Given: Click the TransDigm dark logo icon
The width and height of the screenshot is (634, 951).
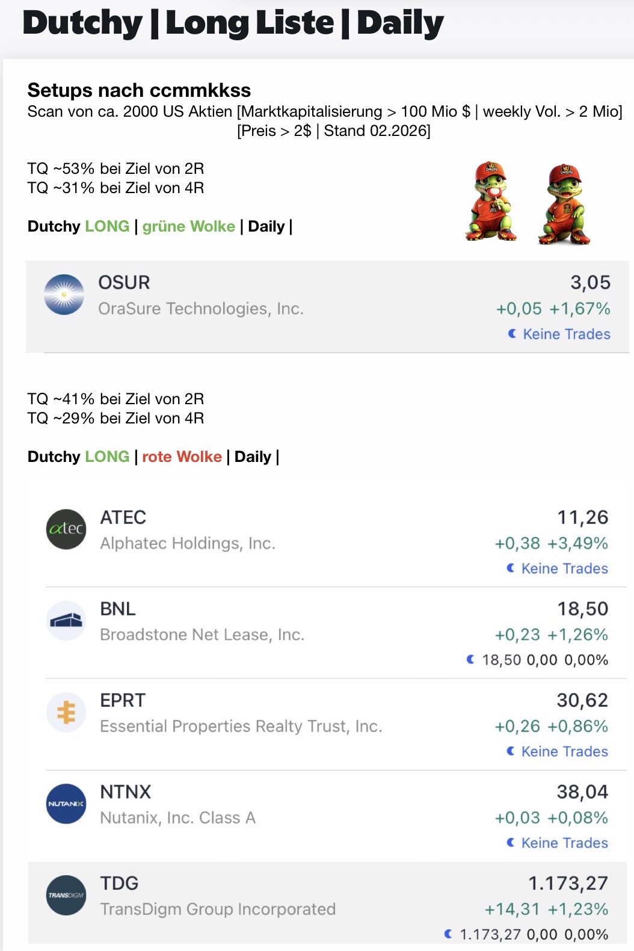Looking at the screenshot, I should pyautogui.click(x=66, y=895).
